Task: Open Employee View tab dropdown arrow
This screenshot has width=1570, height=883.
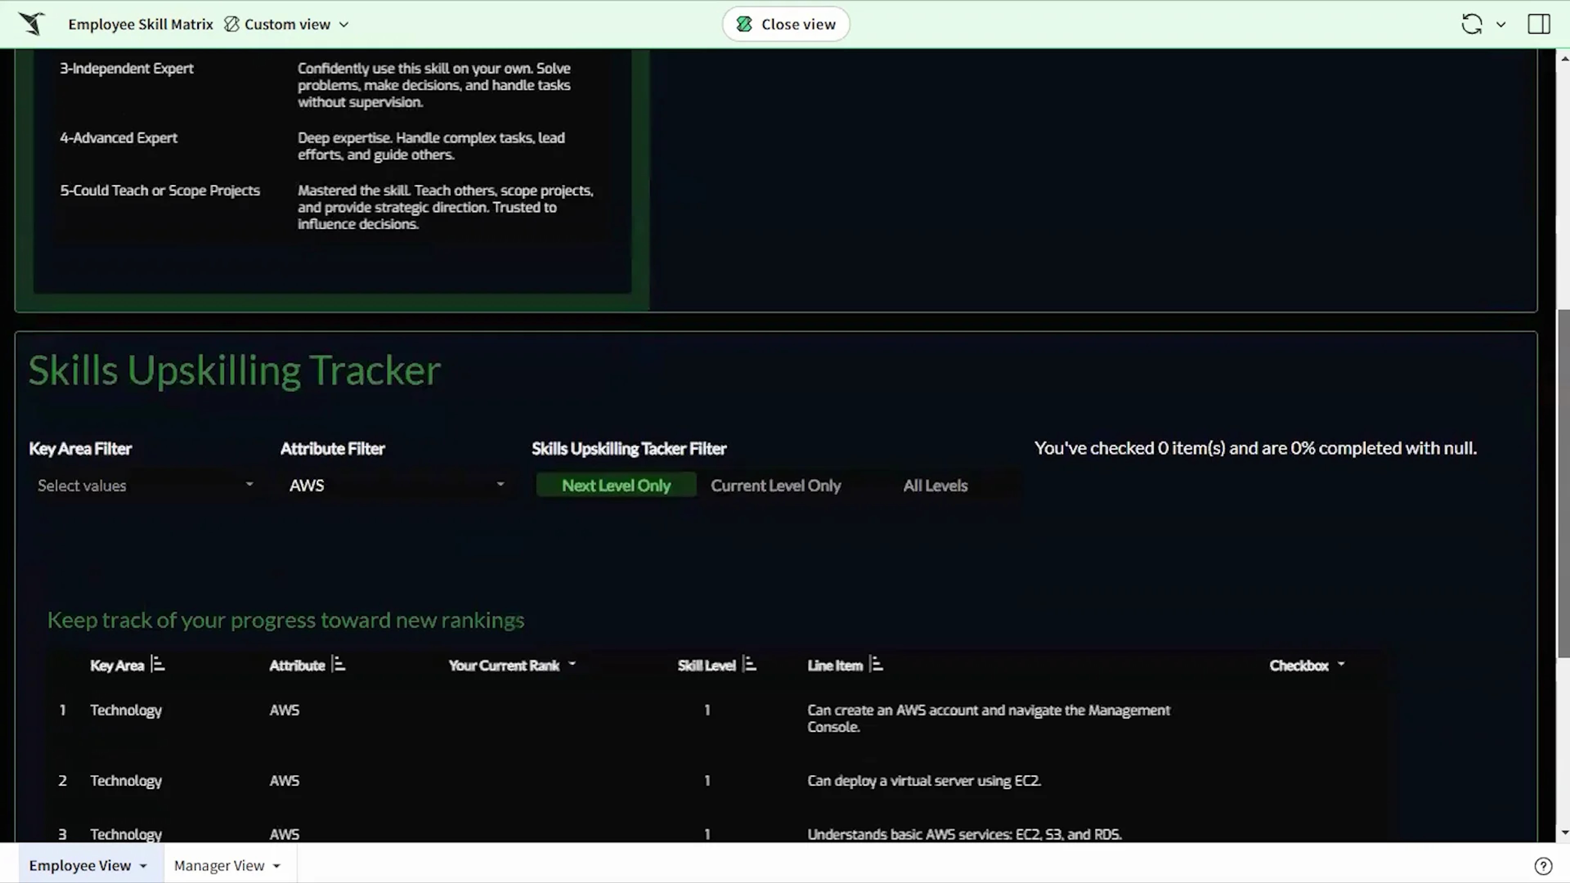Action: [x=143, y=867]
